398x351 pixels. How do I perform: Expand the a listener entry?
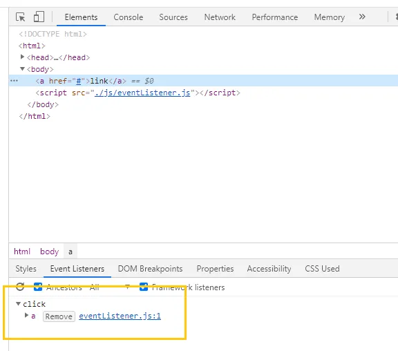(x=26, y=316)
